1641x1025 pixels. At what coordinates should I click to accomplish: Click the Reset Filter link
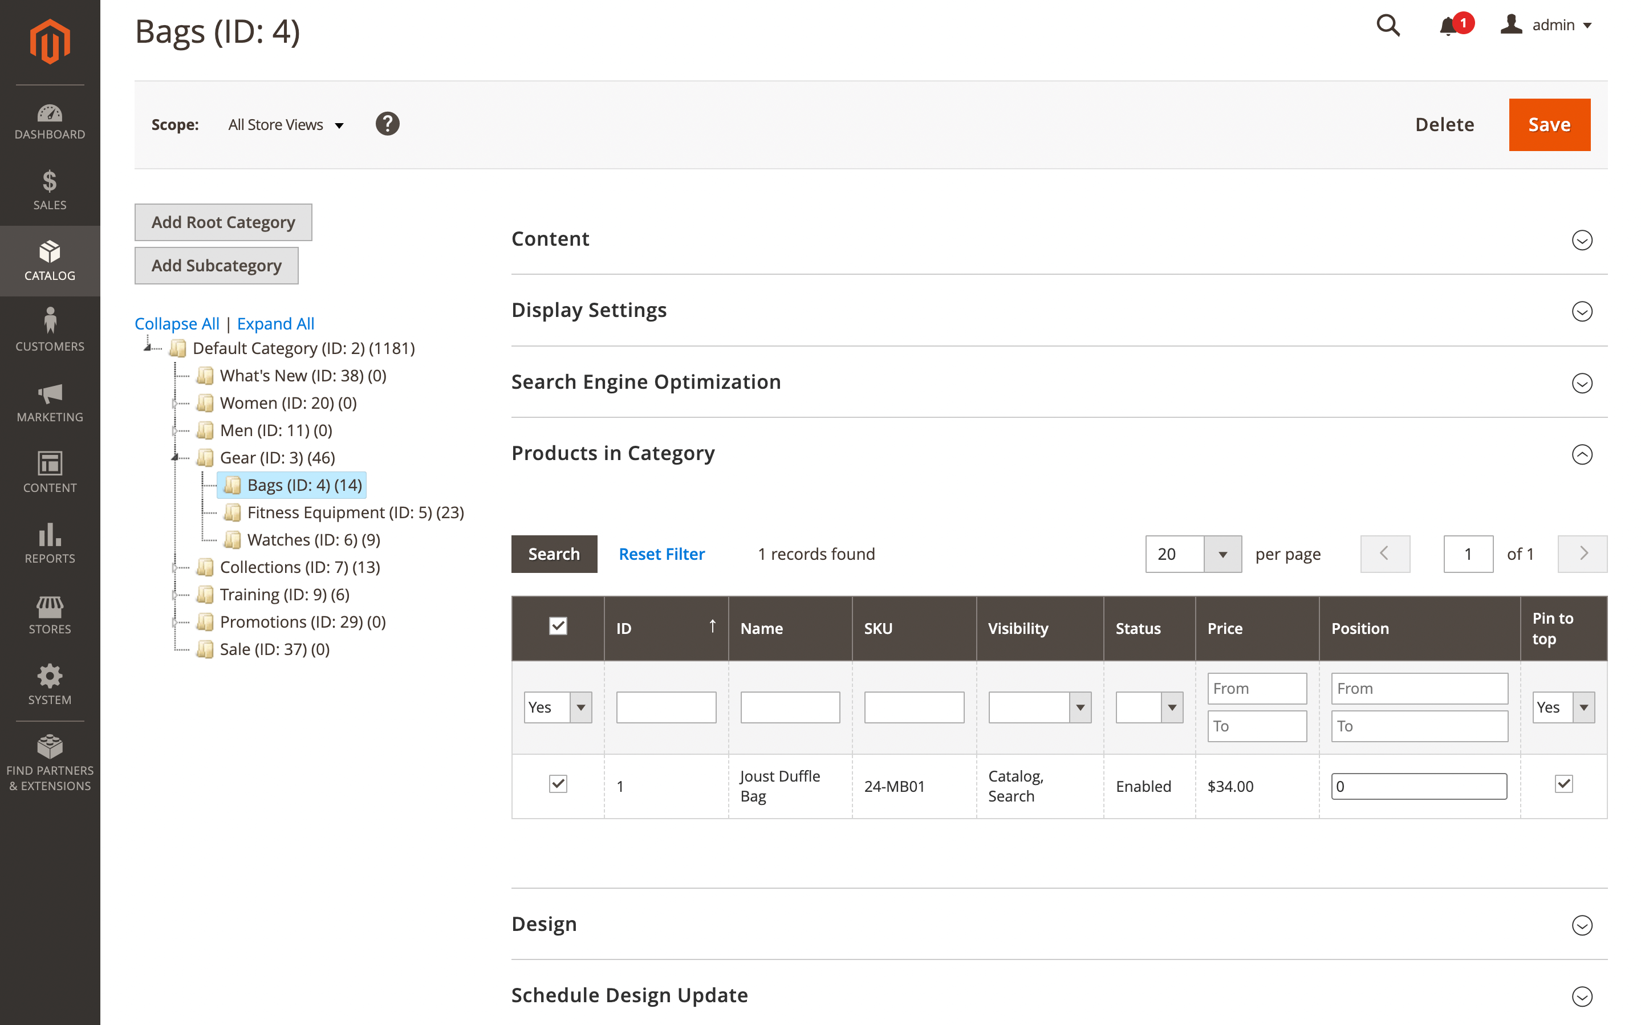point(661,555)
